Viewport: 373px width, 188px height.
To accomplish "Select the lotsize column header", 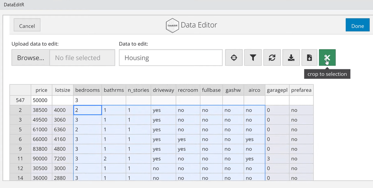I will [63, 90].
